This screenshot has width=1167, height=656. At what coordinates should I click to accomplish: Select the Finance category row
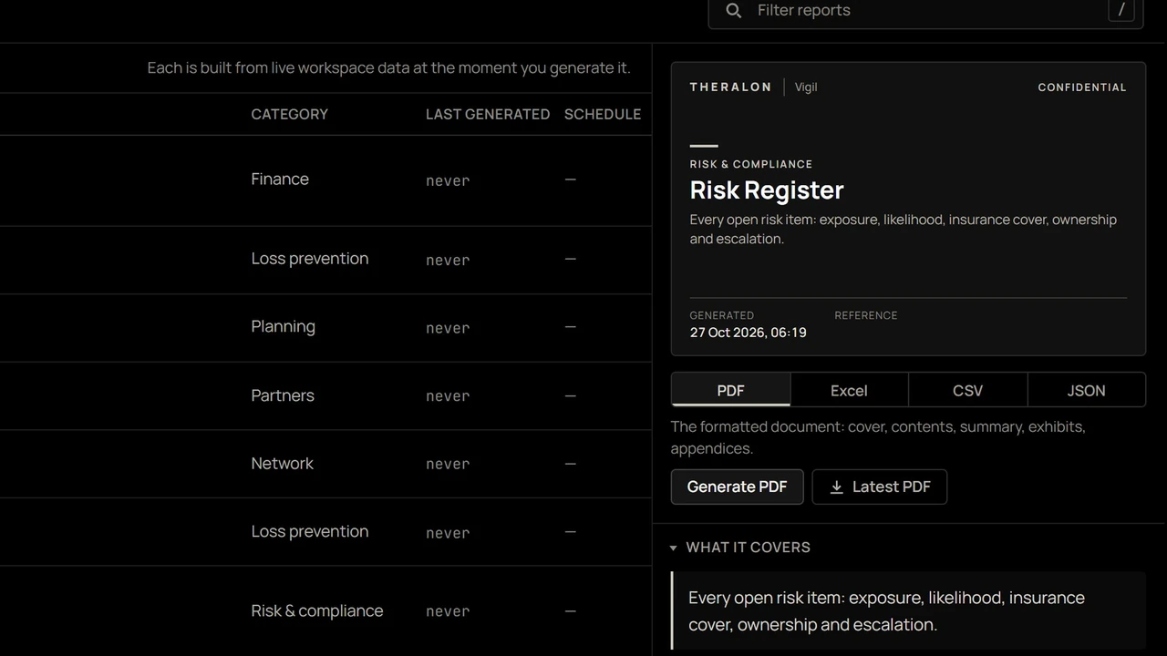[x=325, y=180]
